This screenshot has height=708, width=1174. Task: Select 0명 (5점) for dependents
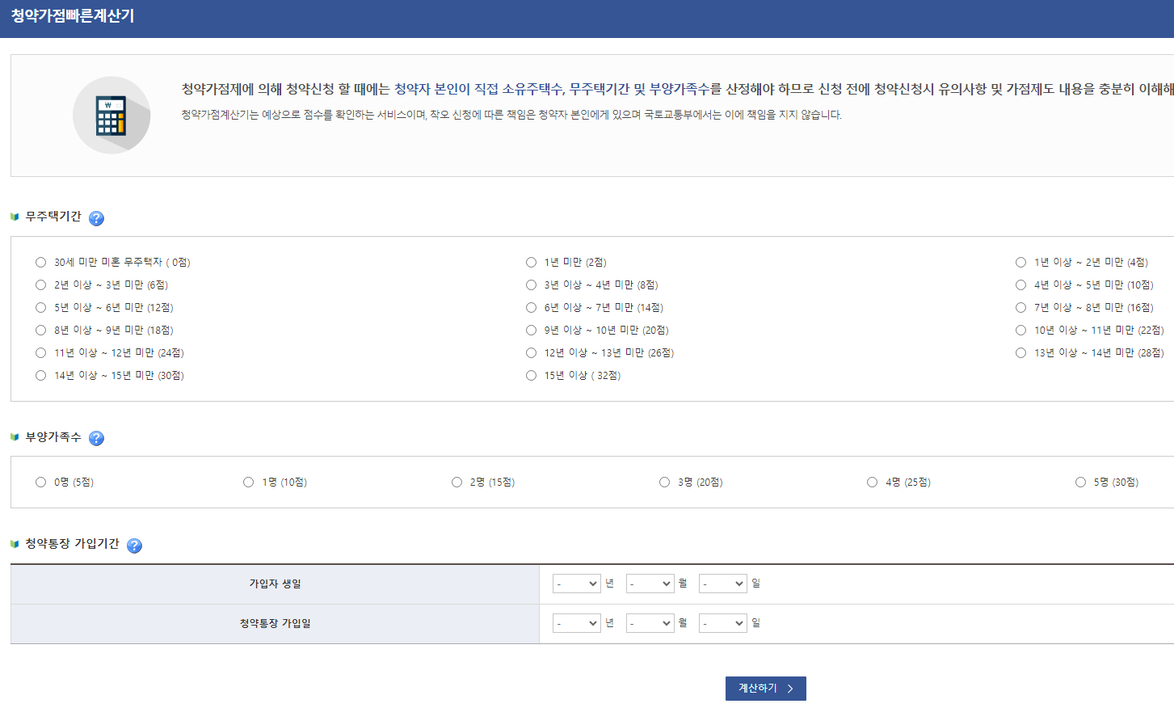click(40, 482)
